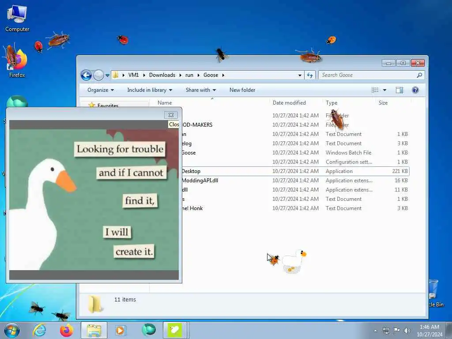Viewport: 452px width, 339px height.
Task: Select Downloads in the address breadcrumb
Action: point(162,75)
